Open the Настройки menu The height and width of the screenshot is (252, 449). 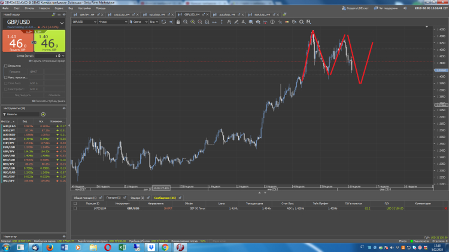pyautogui.click(x=84, y=8)
